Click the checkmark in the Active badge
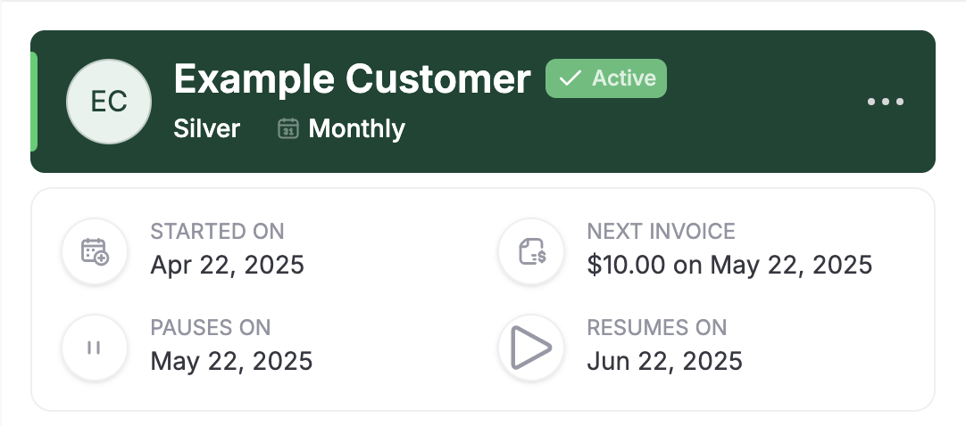 570,78
